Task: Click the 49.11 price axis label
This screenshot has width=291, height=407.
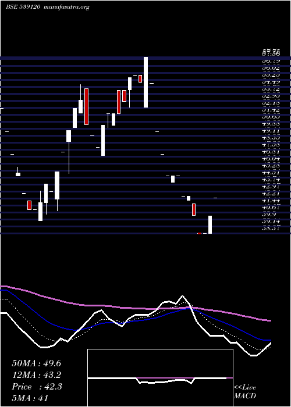Action: 271,131
